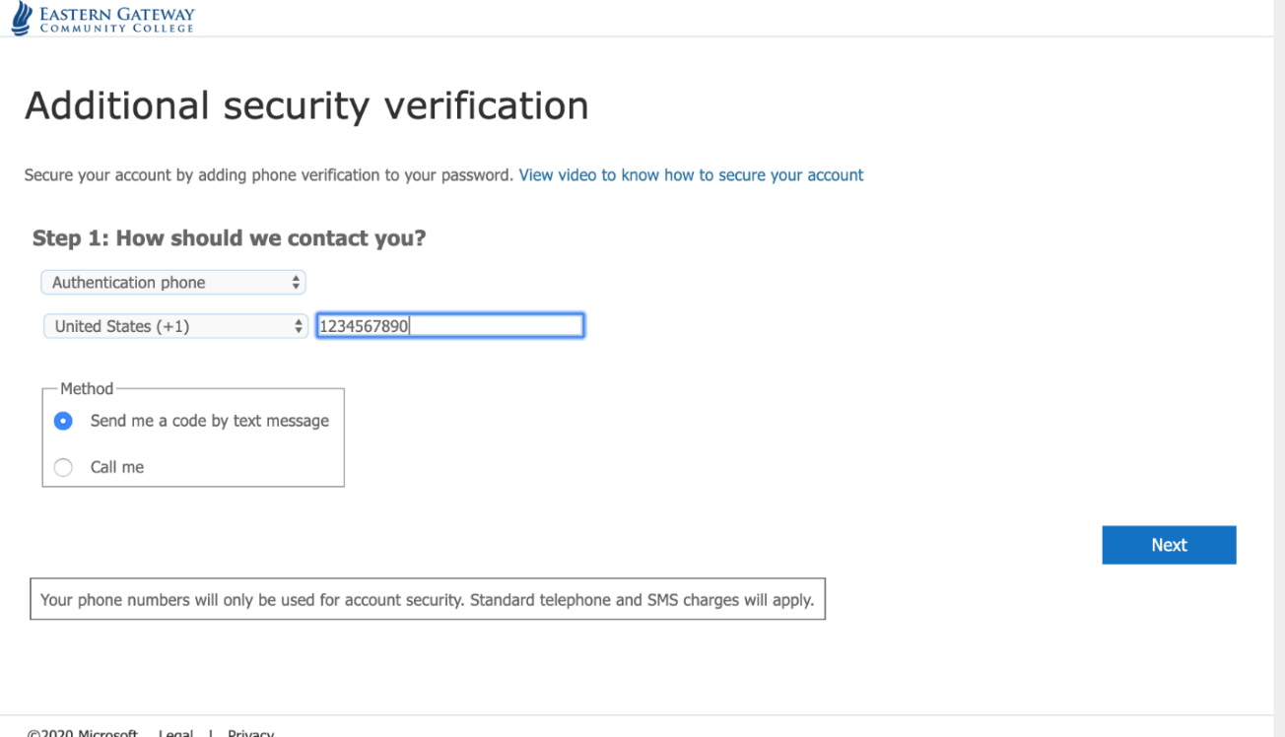Select the text message code radio circle
The image size is (1285, 737).
tap(64, 421)
